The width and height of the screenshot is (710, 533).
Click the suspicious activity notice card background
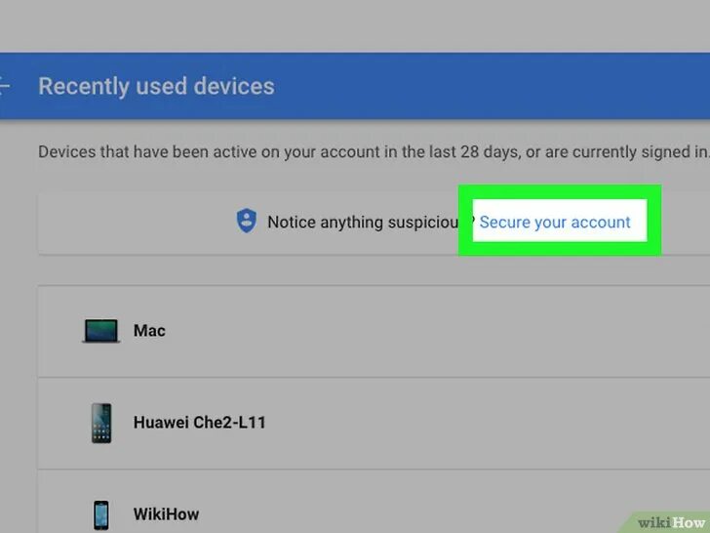136,223
